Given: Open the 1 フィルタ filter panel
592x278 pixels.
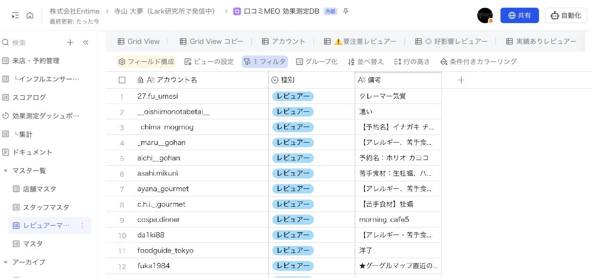Looking at the screenshot, I should click(x=265, y=62).
